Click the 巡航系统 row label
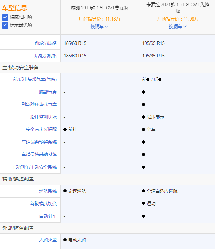The image size is (215, 249). tap(48, 191)
